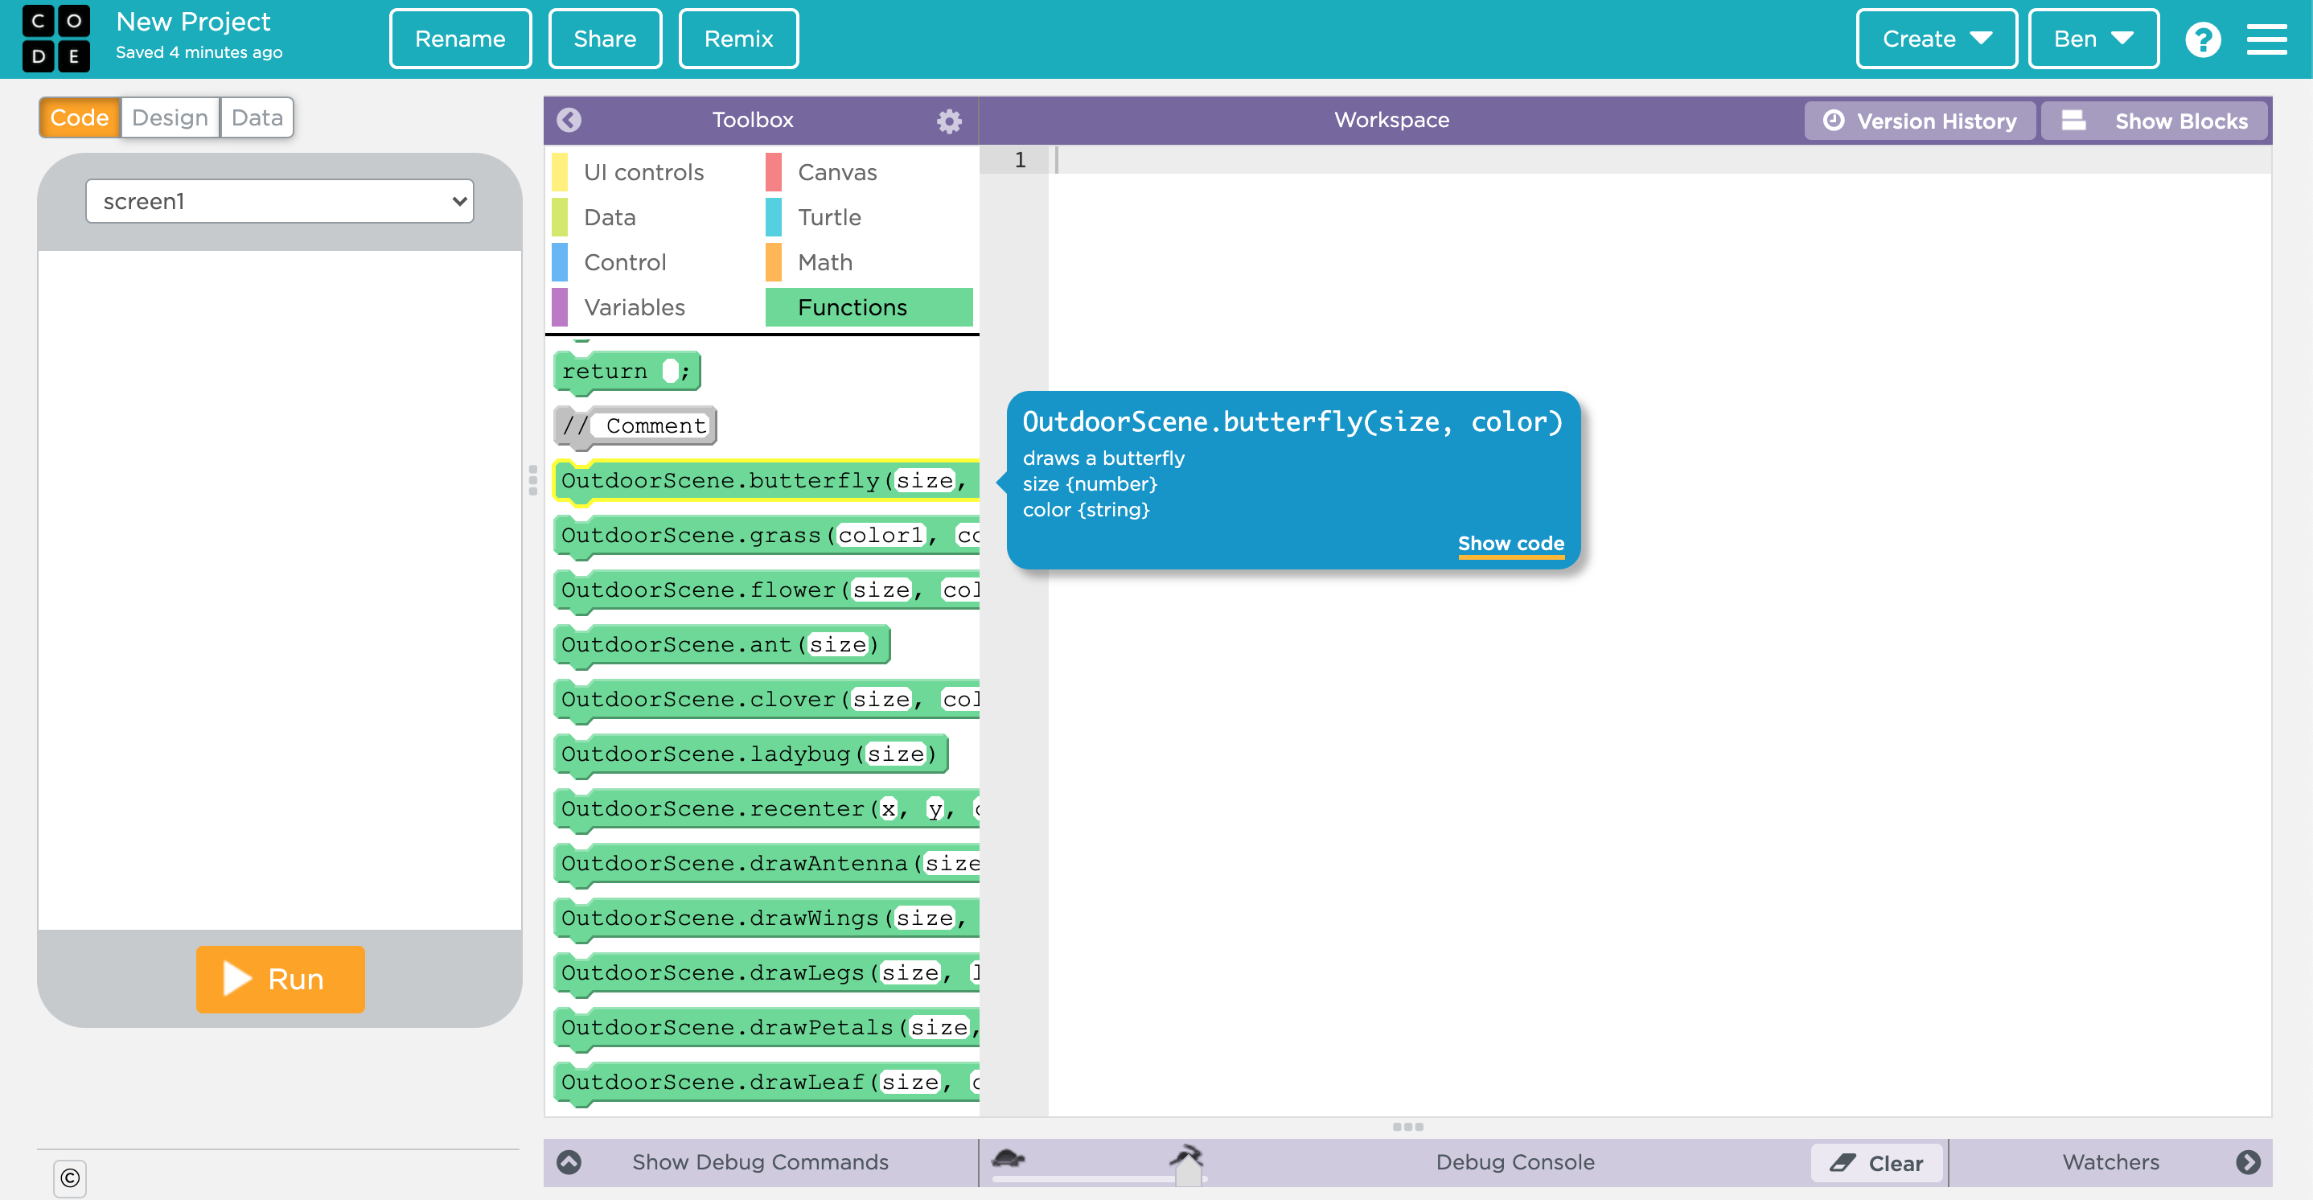Select the OutdoorScene.ladybug block
This screenshot has height=1200, width=2313.
click(x=751, y=754)
